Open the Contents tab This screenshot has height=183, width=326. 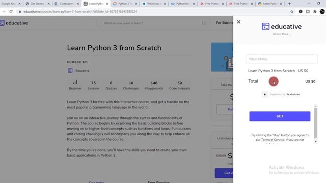pyautogui.click(x=96, y=182)
